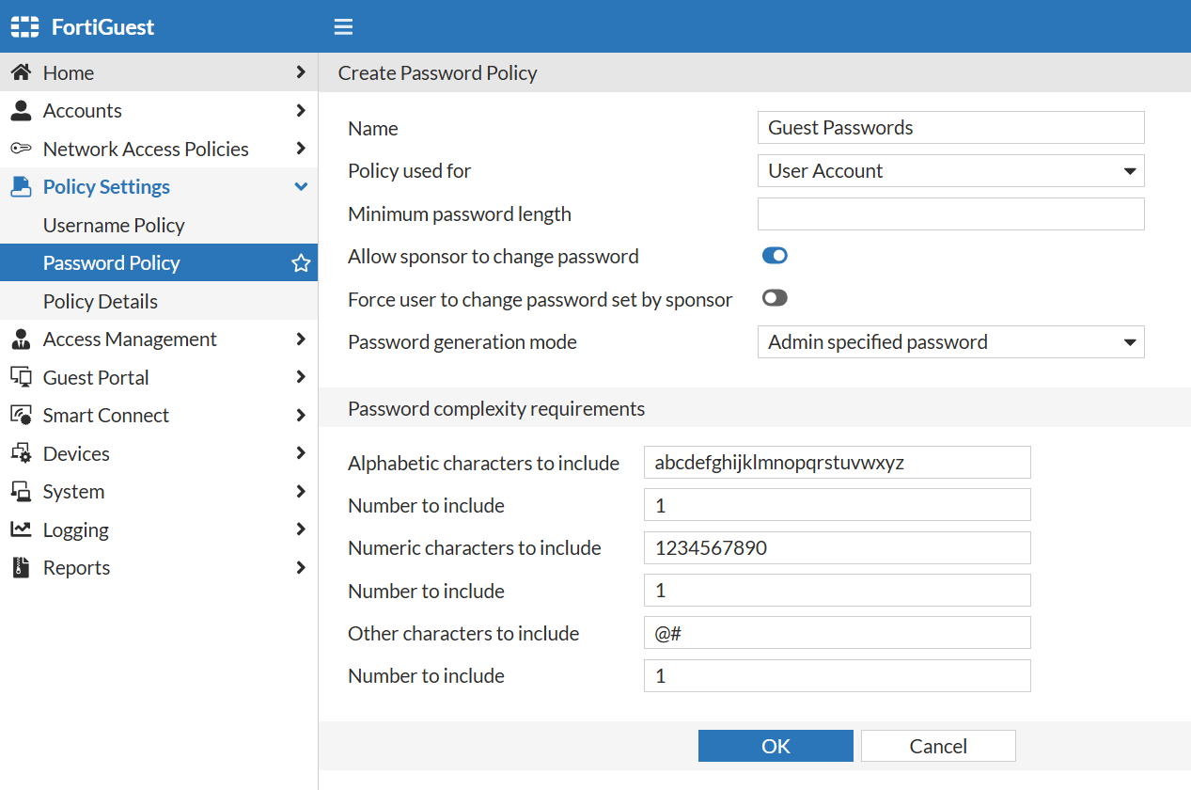Disable Allow sponsor to change password
Screen dimensions: 1191x790
(774, 255)
